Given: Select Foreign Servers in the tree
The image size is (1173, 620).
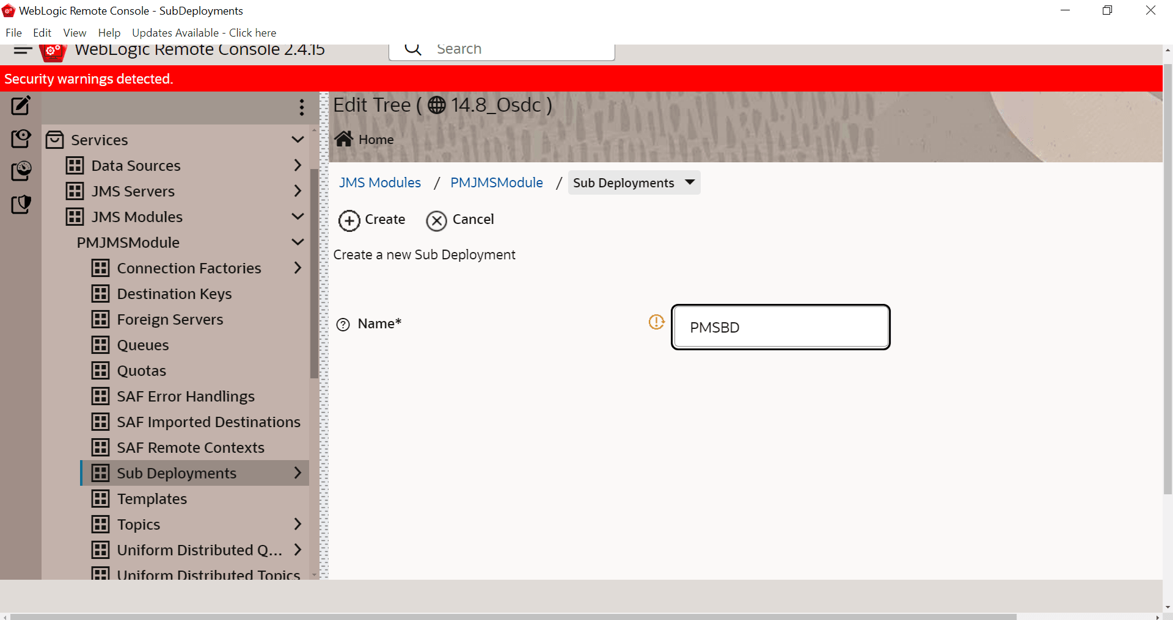Looking at the screenshot, I should point(170,320).
